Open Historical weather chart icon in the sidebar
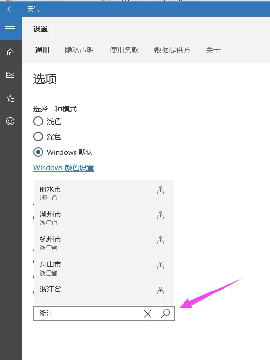 [10, 75]
